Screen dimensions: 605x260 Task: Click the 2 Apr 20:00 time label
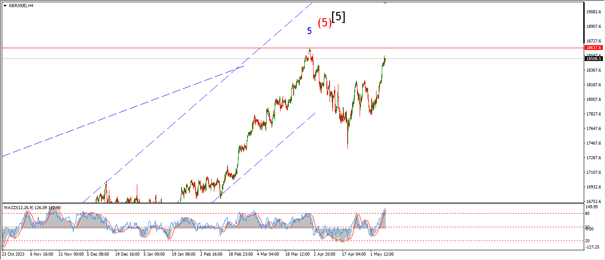(325, 254)
